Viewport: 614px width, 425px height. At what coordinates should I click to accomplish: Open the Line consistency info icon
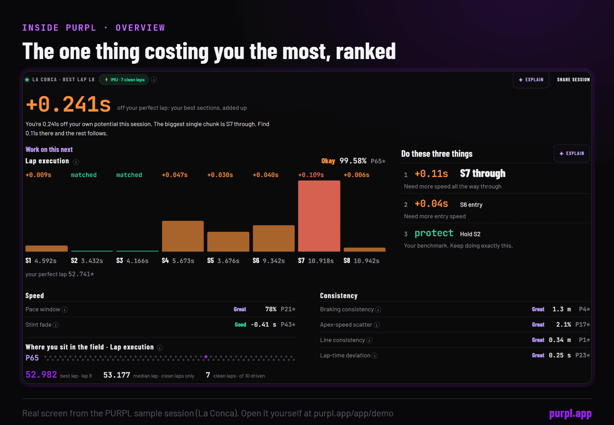coord(369,340)
